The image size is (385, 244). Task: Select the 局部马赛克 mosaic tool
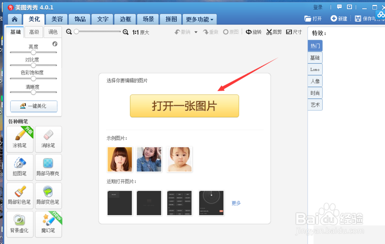48,167
